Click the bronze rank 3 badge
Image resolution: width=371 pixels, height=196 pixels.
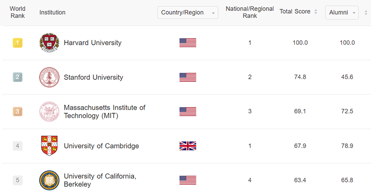(x=18, y=112)
